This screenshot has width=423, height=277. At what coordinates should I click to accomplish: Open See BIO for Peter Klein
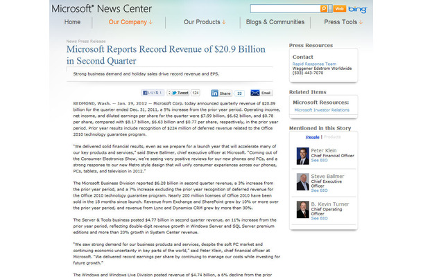[x=320, y=161]
